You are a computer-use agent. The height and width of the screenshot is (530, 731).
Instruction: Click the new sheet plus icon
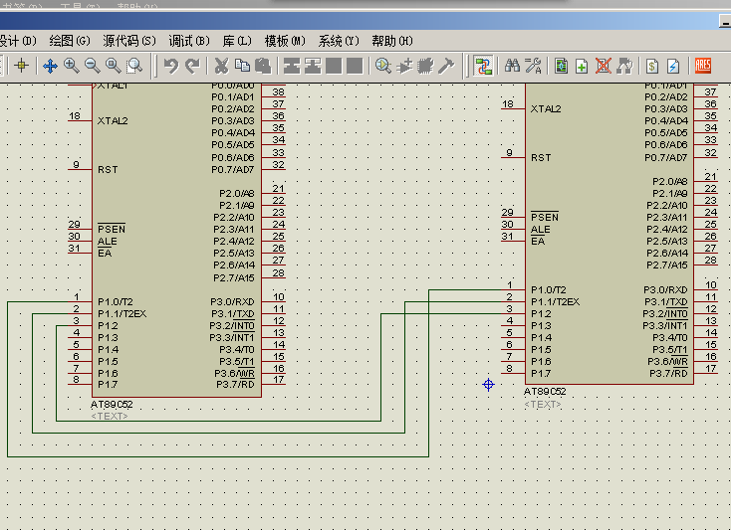(x=582, y=66)
